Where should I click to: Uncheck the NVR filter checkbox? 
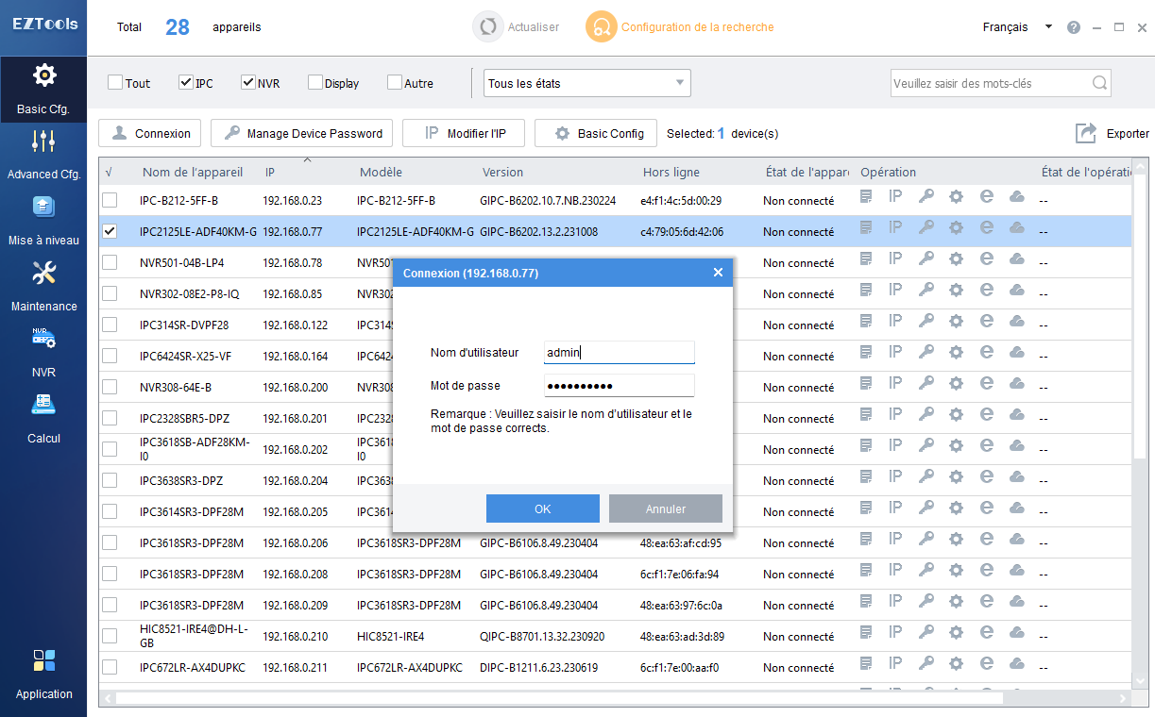coord(248,83)
